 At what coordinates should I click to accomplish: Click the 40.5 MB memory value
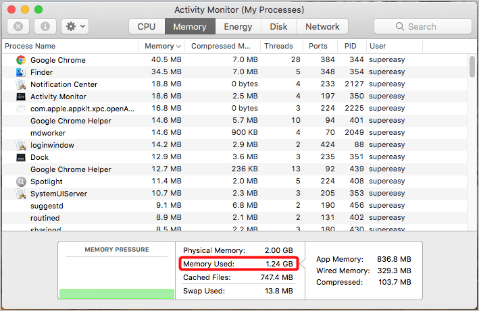(x=166, y=59)
